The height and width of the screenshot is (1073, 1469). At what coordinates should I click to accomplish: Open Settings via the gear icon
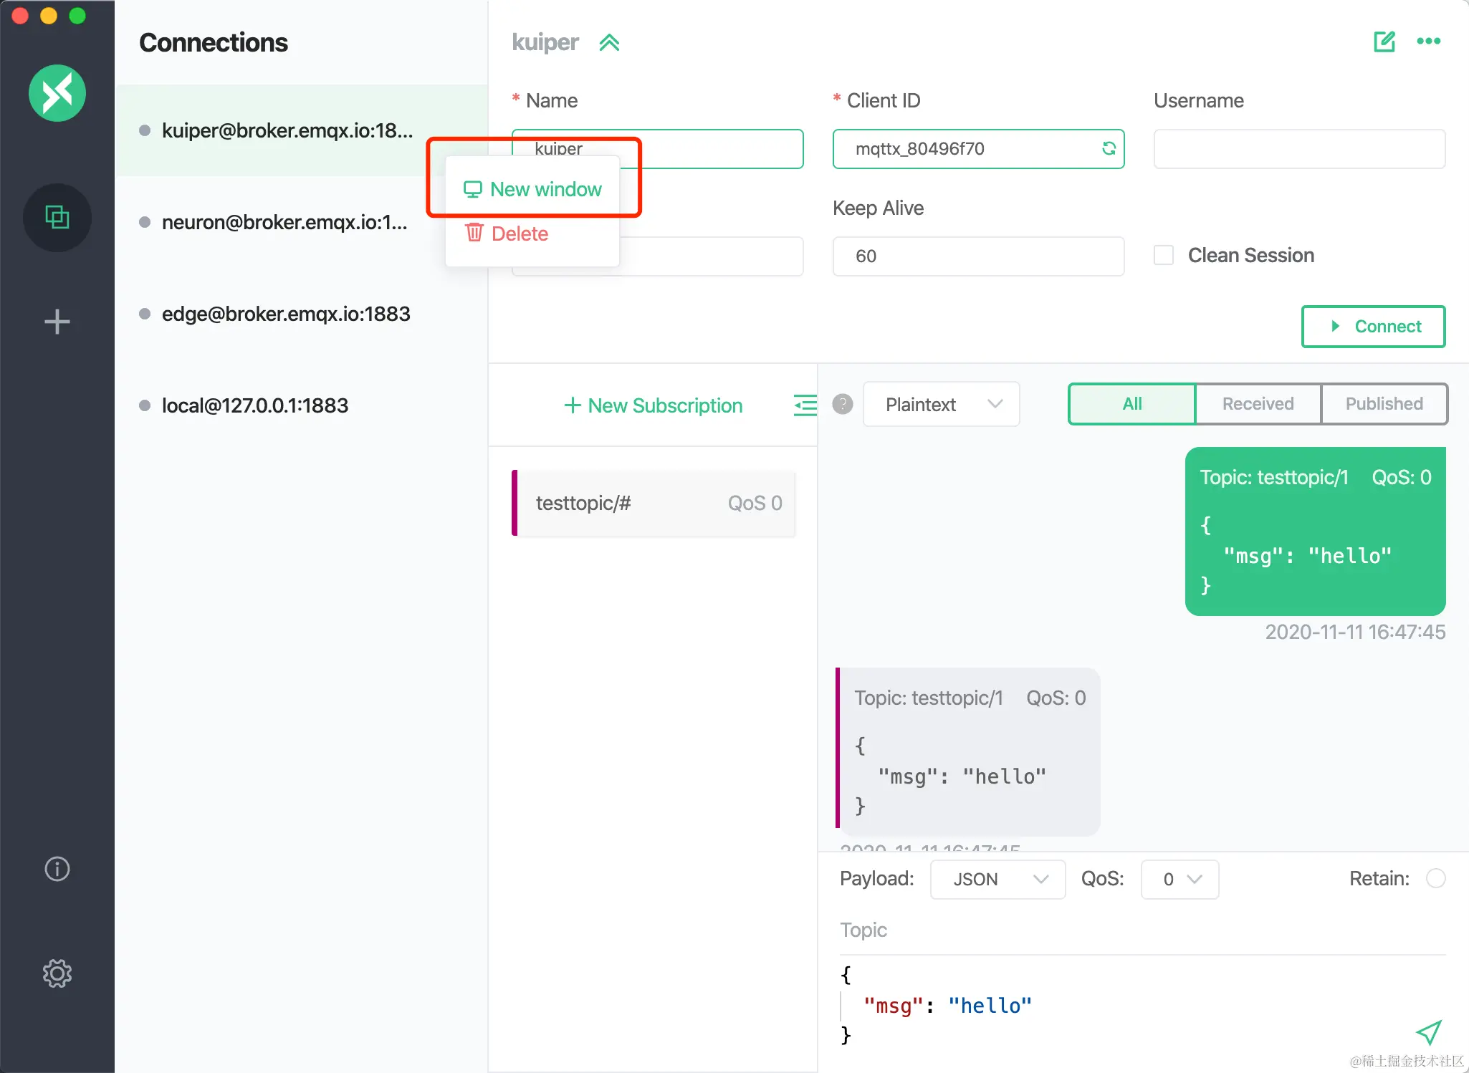[x=57, y=973]
